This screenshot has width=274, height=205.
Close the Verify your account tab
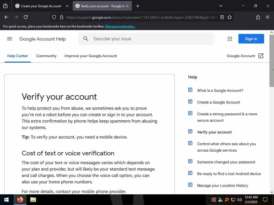point(127,6)
